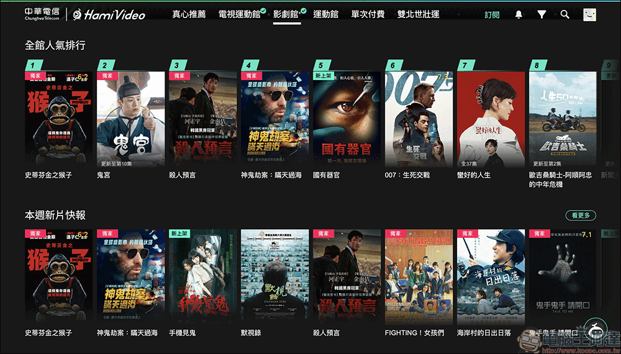
Task: Click the 看更多 button
Action: 581,216
